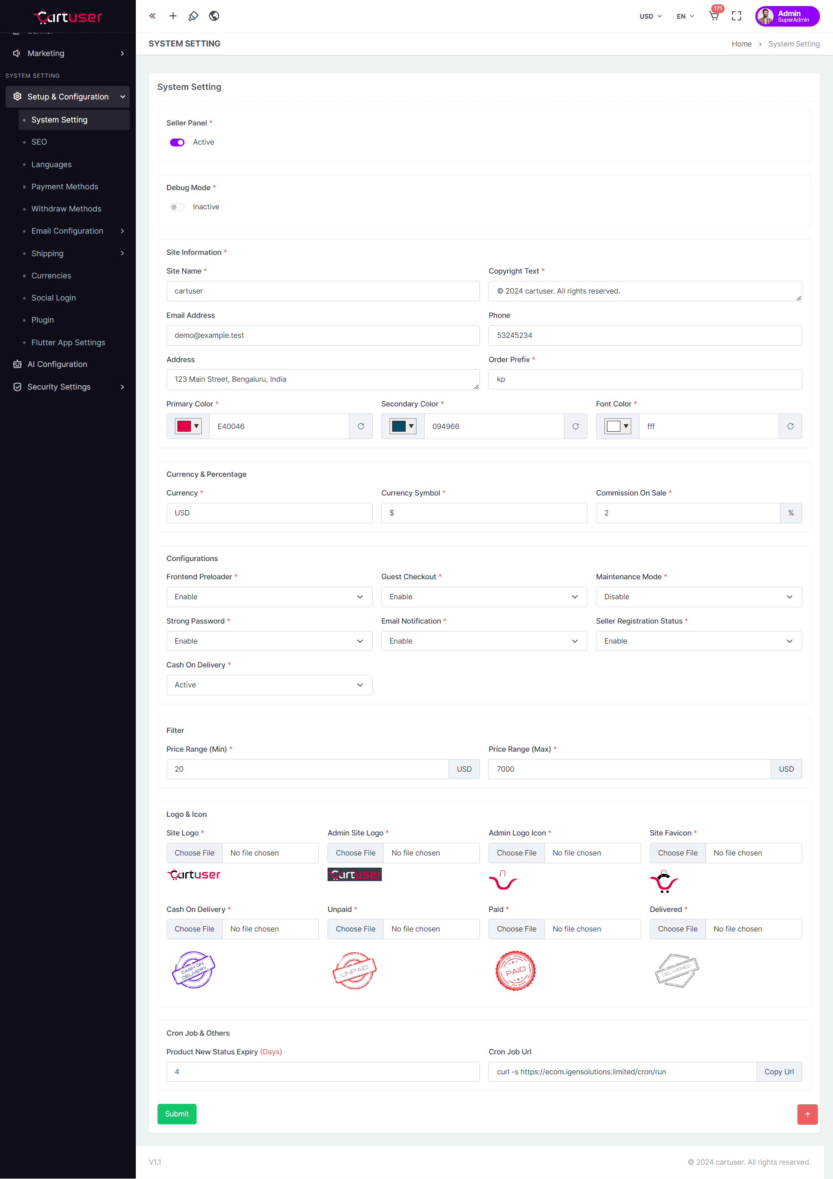833x1179 pixels.
Task: Click the green Submit button
Action: (x=177, y=1113)
